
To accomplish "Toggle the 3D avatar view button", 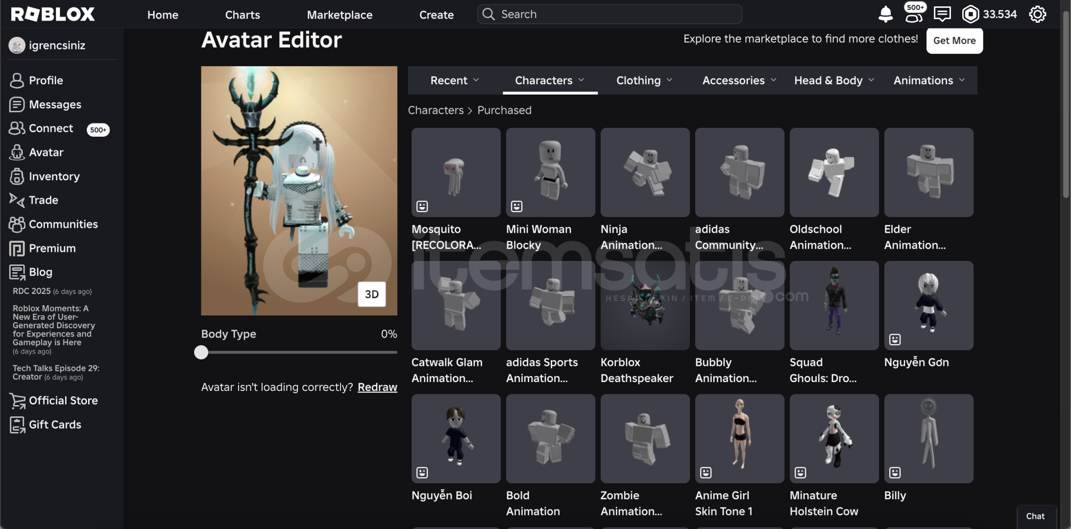I will (x=372, y=294).
